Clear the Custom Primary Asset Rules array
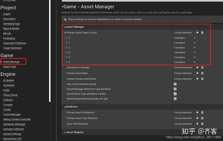223x141 pixels. [202, 79]
